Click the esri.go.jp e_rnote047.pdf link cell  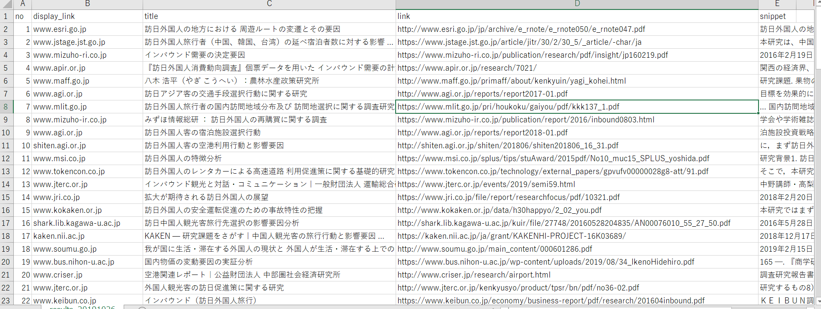(x=577, y=29)
